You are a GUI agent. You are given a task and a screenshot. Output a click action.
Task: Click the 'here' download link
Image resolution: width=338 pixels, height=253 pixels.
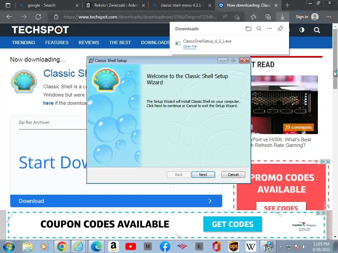click(x=48, y=103)
